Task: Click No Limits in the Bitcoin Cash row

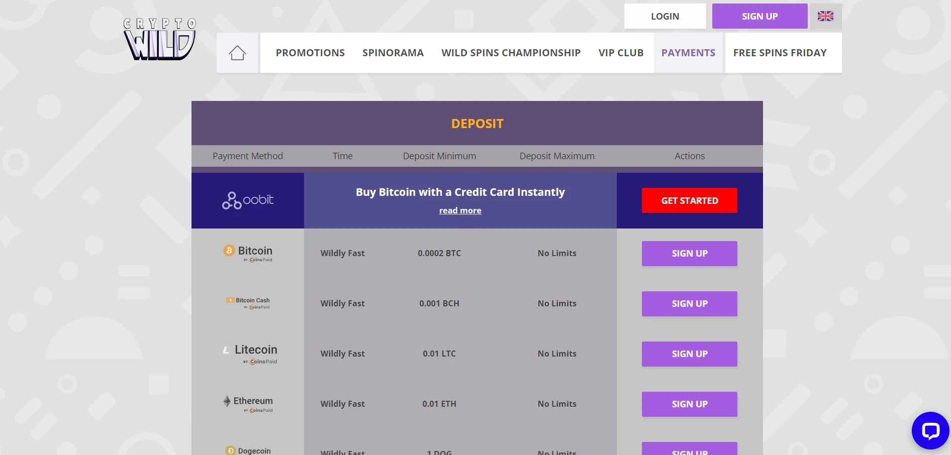Action: tap(557, 303)
